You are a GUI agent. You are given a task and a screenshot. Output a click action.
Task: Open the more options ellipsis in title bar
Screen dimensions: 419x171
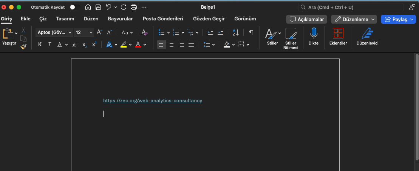[144, 7]
